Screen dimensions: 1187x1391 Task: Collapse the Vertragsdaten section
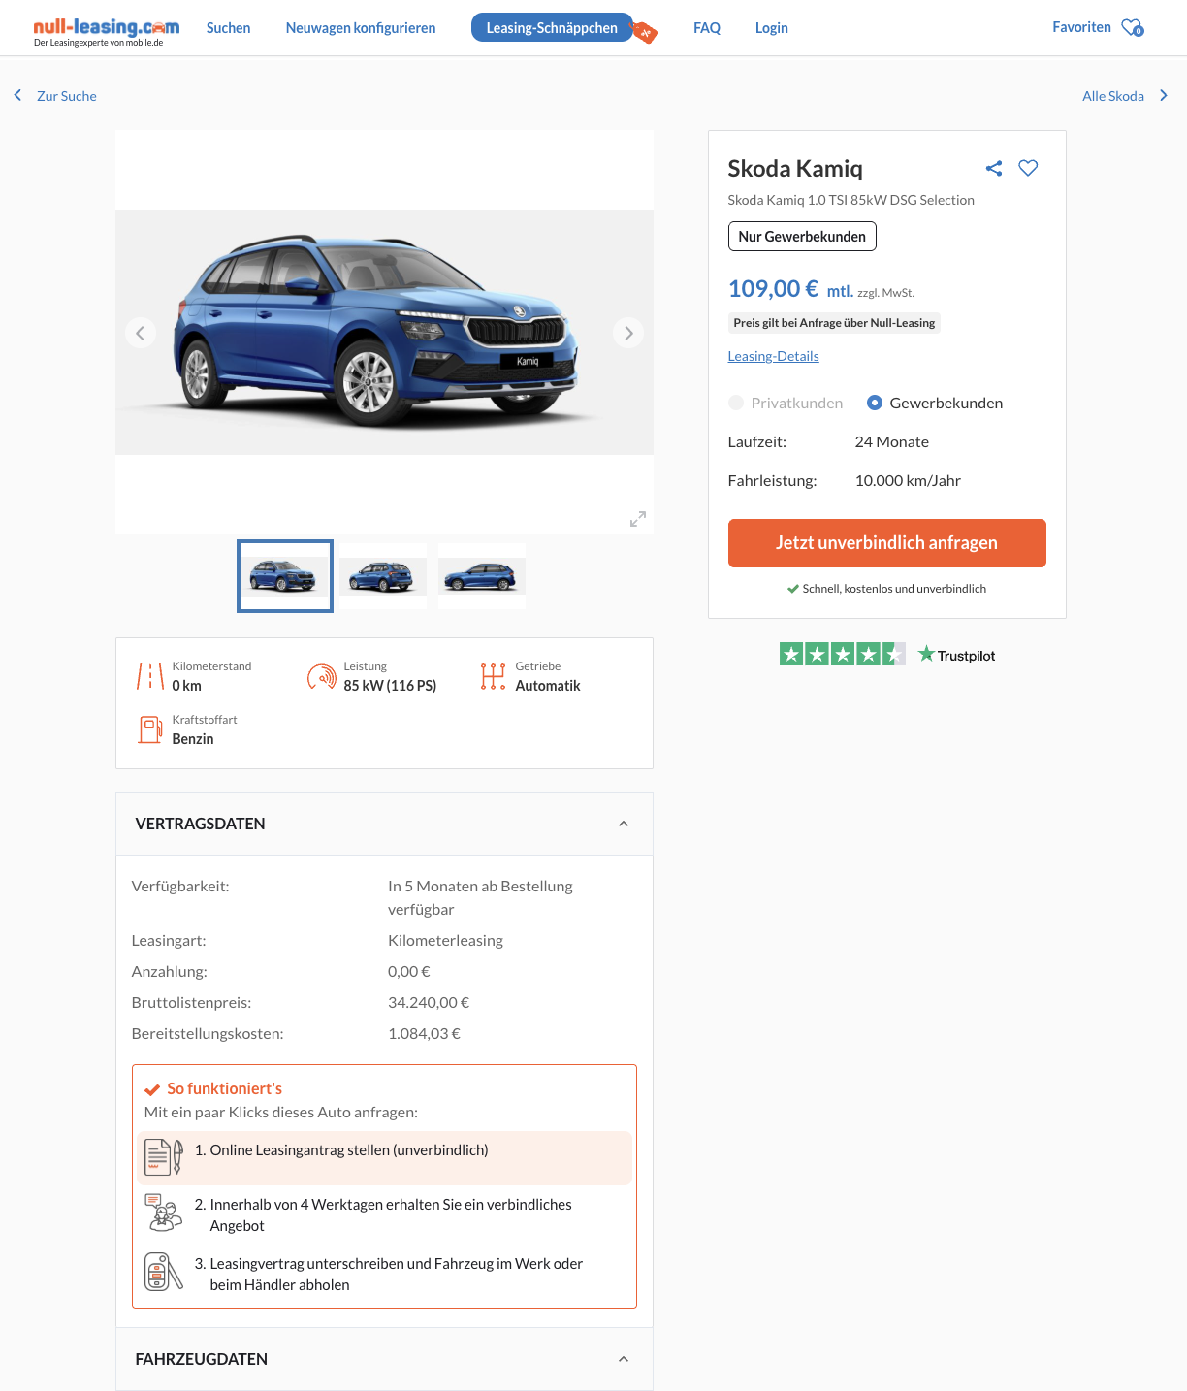coord(624,824)
